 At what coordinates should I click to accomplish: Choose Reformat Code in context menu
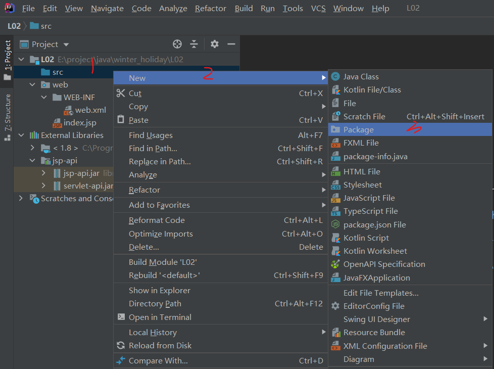pyautogui.click(x=221, y=220)
